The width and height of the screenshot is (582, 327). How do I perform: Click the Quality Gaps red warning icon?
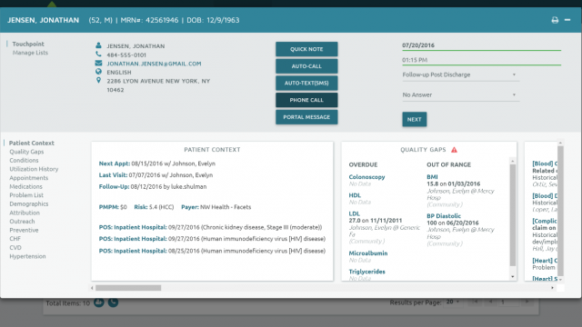coord(455,150)
